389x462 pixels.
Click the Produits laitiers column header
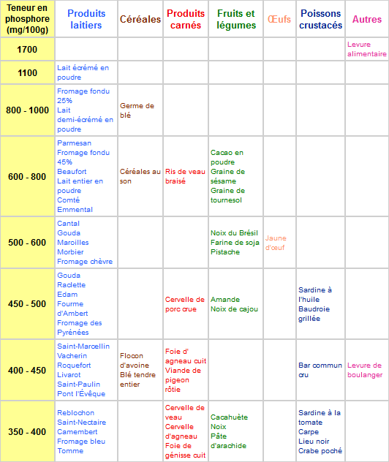coord(86,19)
